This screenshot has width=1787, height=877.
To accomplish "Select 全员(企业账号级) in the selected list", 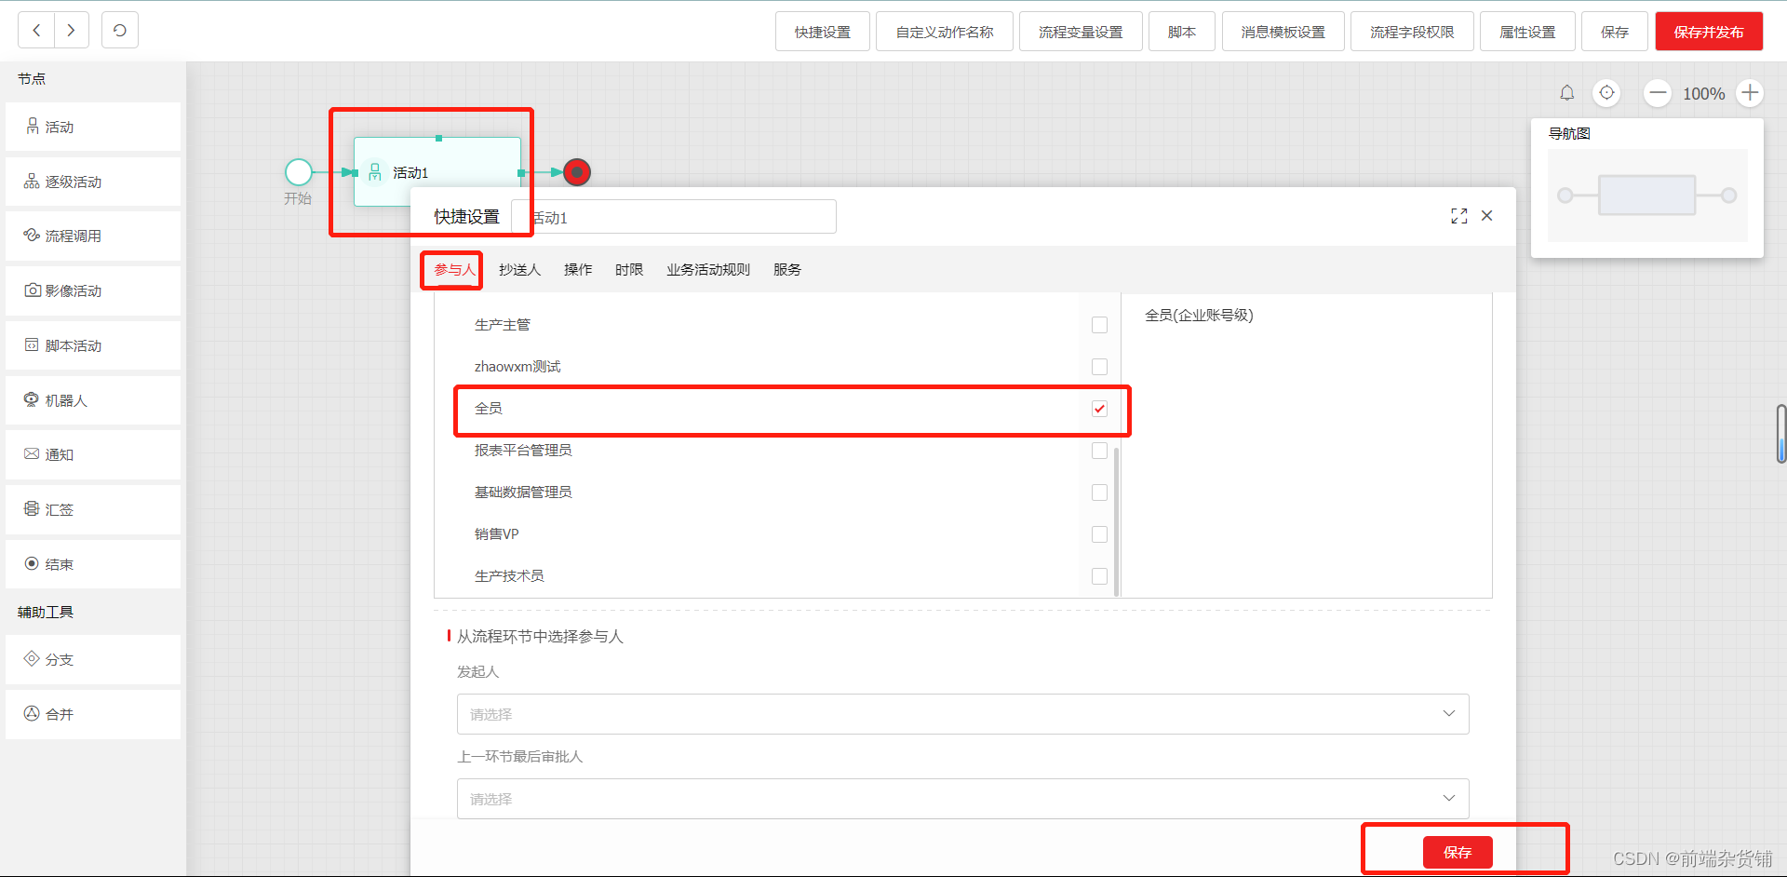I will (1199, 316).
